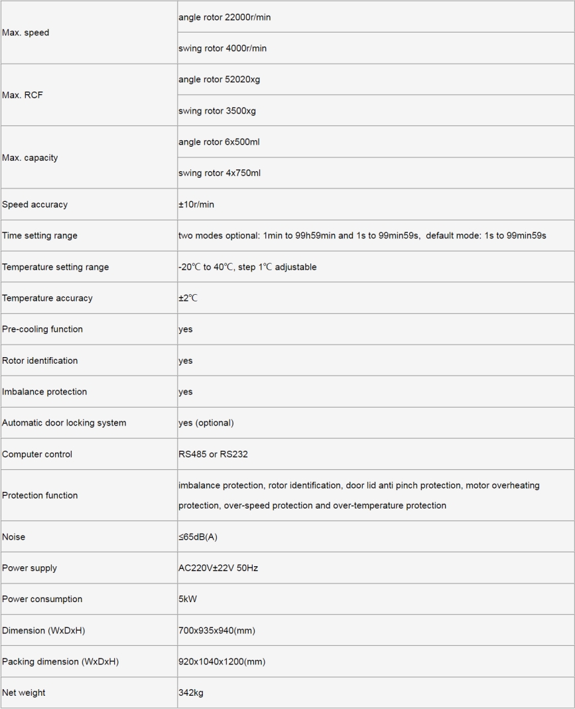
Task: Select the ≤65dB(A) noise value
Action: pyautogui.click(x=198, y=536)
